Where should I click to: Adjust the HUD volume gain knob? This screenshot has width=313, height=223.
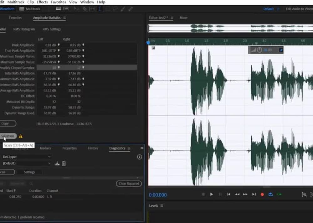259,50
